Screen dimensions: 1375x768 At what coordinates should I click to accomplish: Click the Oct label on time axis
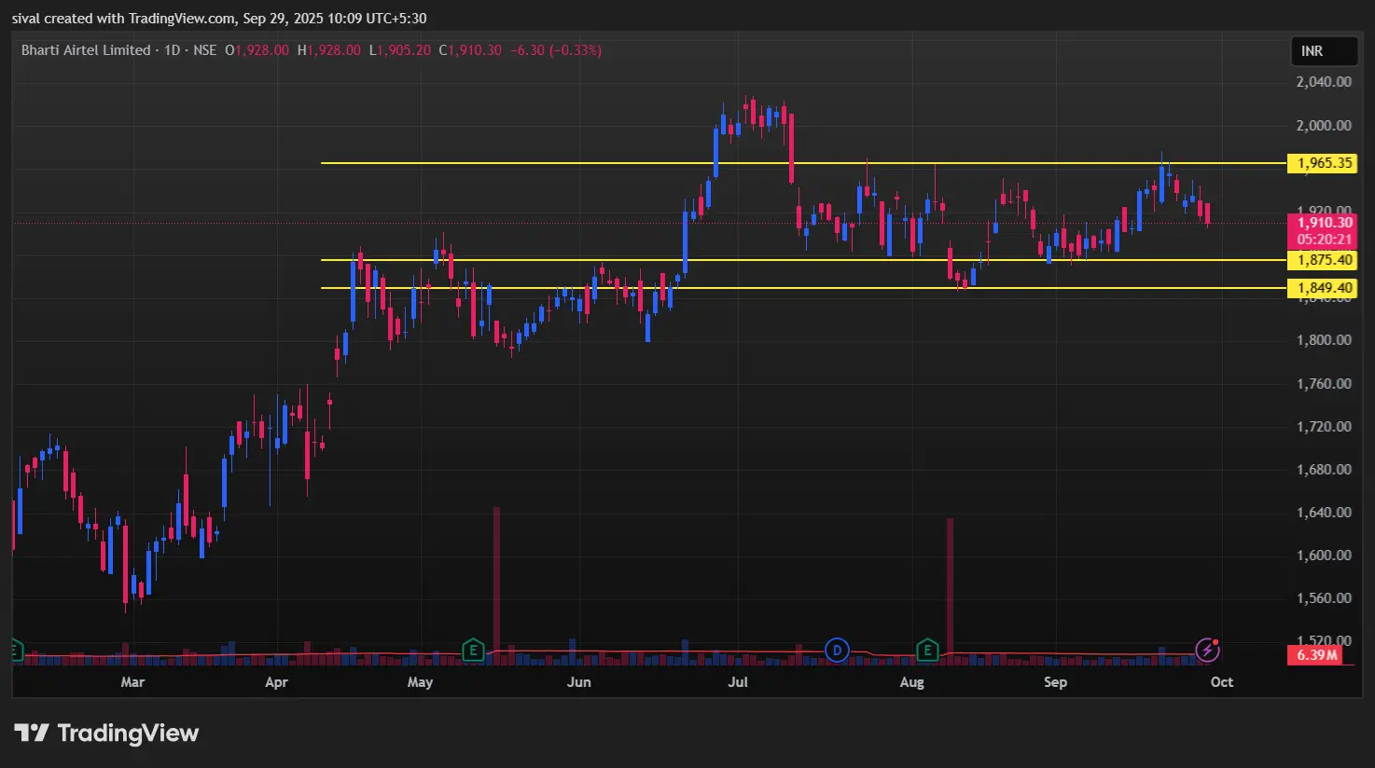tap(1221, 682)
